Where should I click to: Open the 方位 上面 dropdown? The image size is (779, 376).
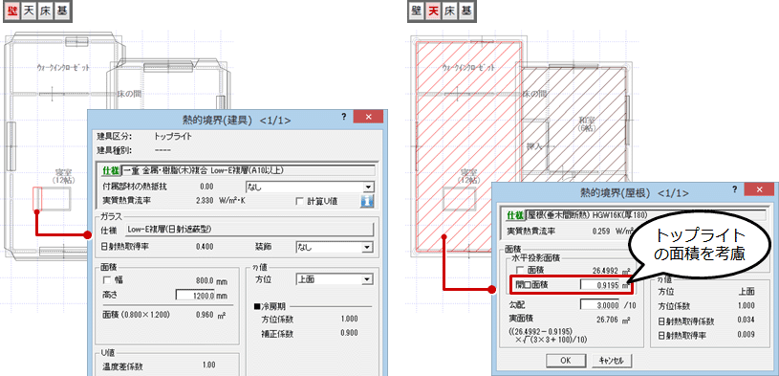tap(334, 279)
